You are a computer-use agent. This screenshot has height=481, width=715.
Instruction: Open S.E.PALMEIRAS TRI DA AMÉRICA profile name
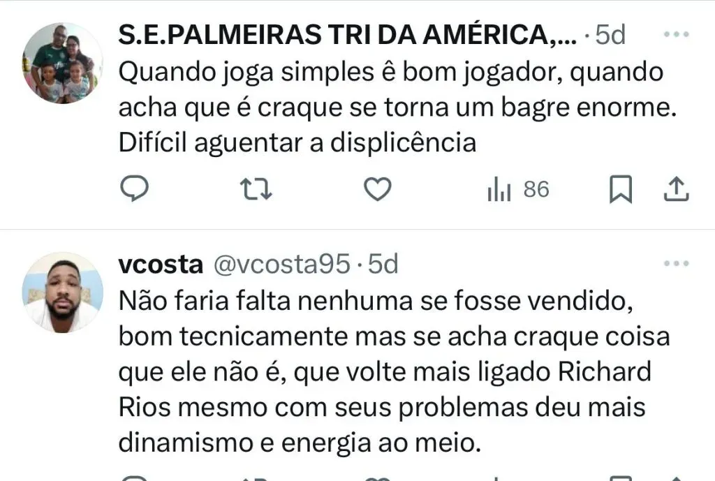click(347, 35)
